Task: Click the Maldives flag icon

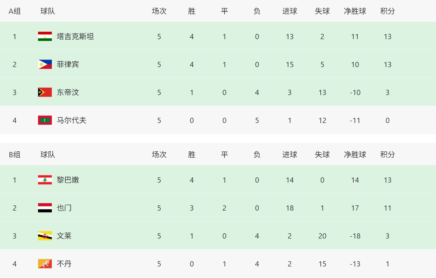Action: coord(45,120)
